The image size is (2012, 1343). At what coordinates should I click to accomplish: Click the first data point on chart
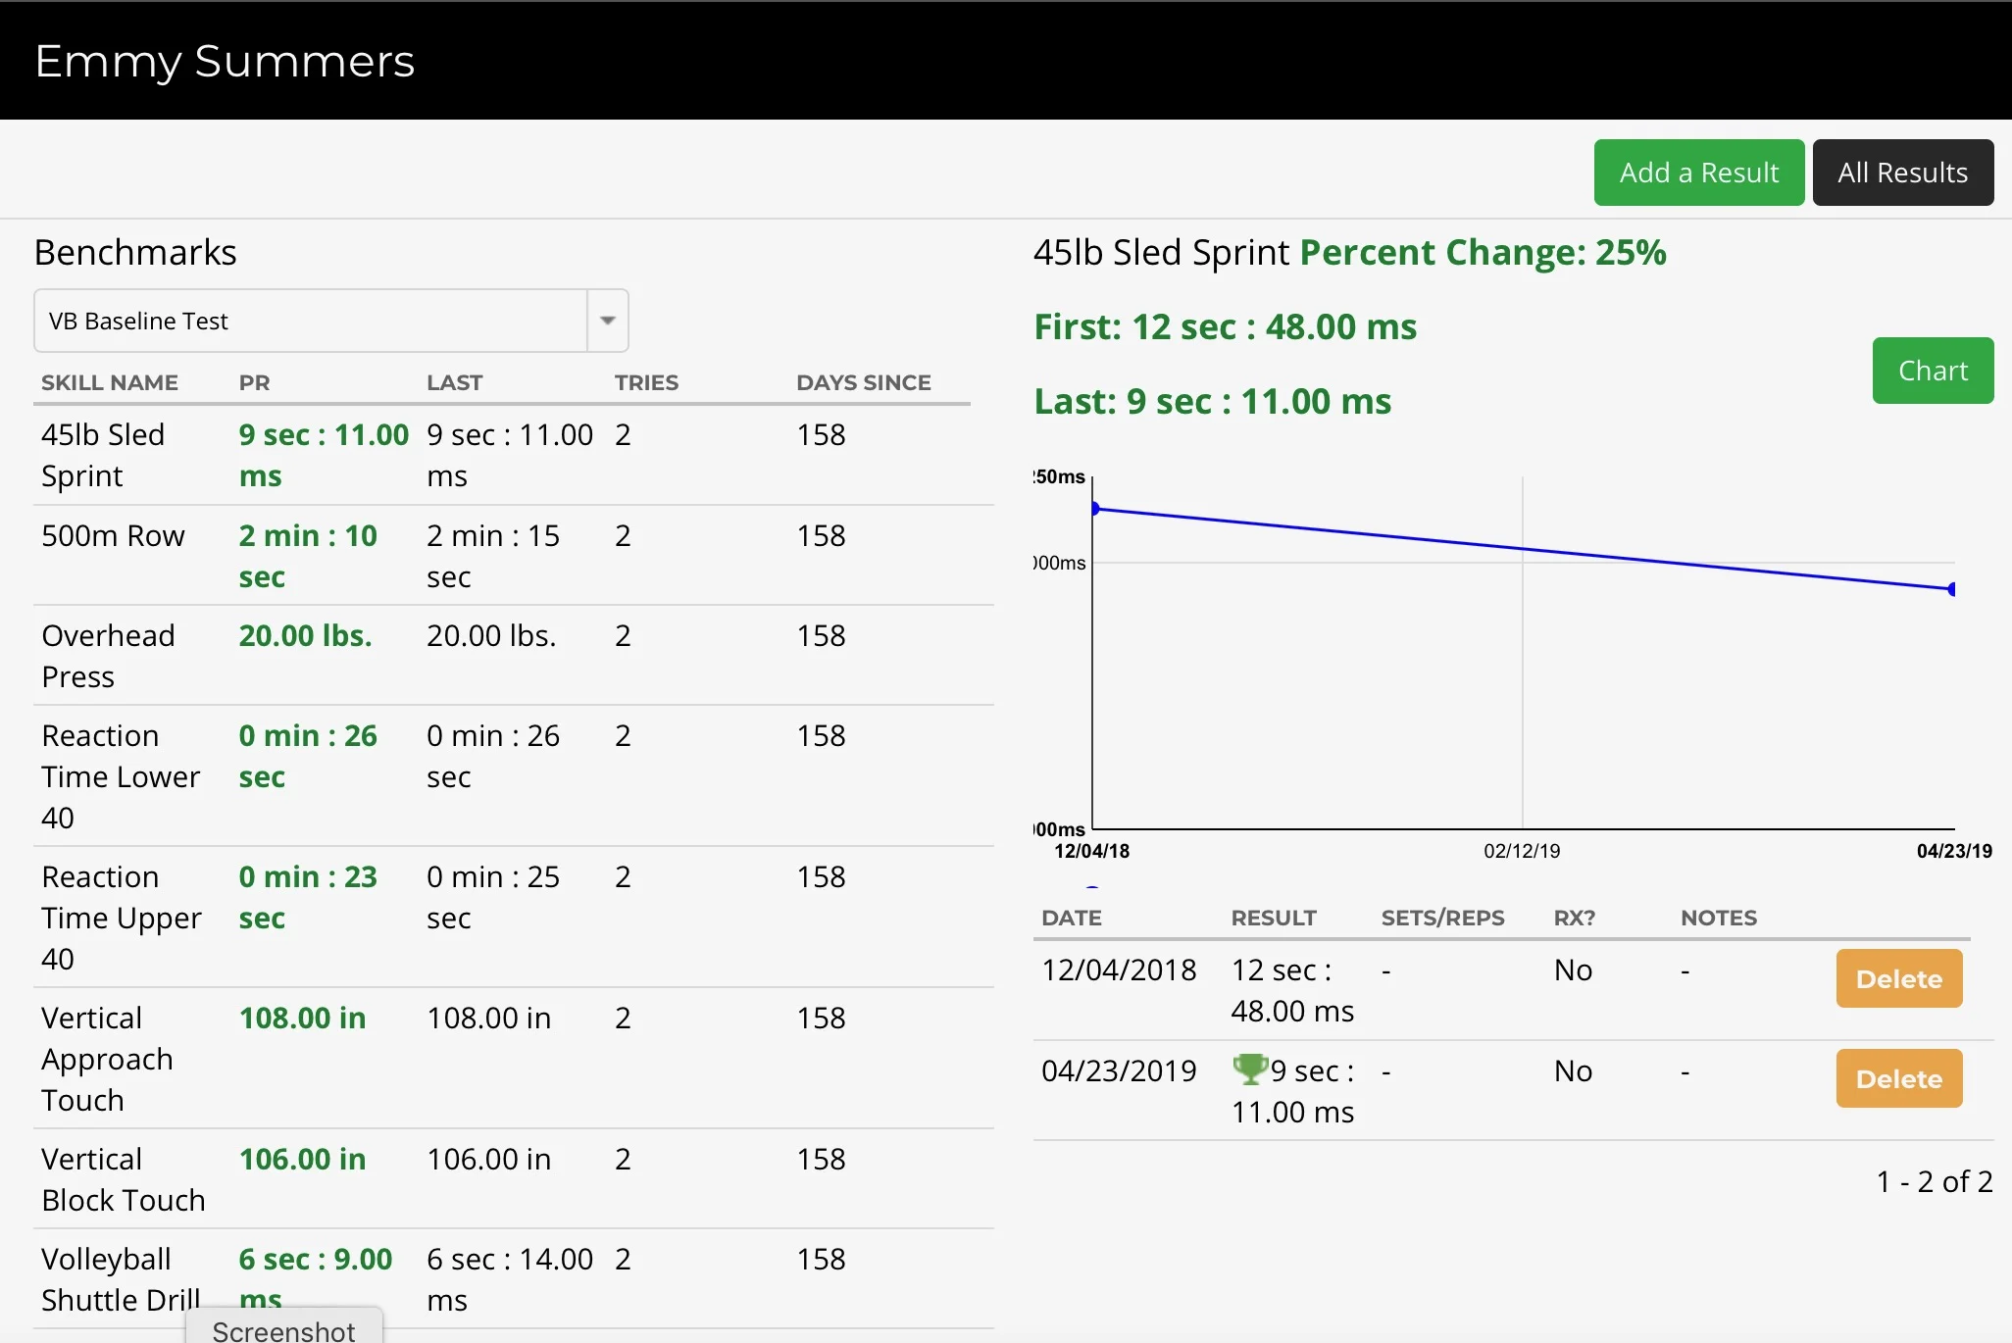1095,509
